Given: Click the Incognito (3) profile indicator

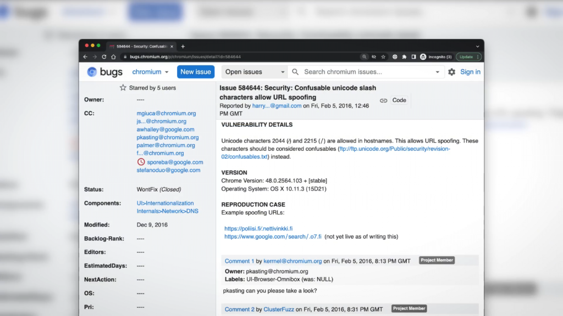Looking at the screenshot, I should 436,57.
